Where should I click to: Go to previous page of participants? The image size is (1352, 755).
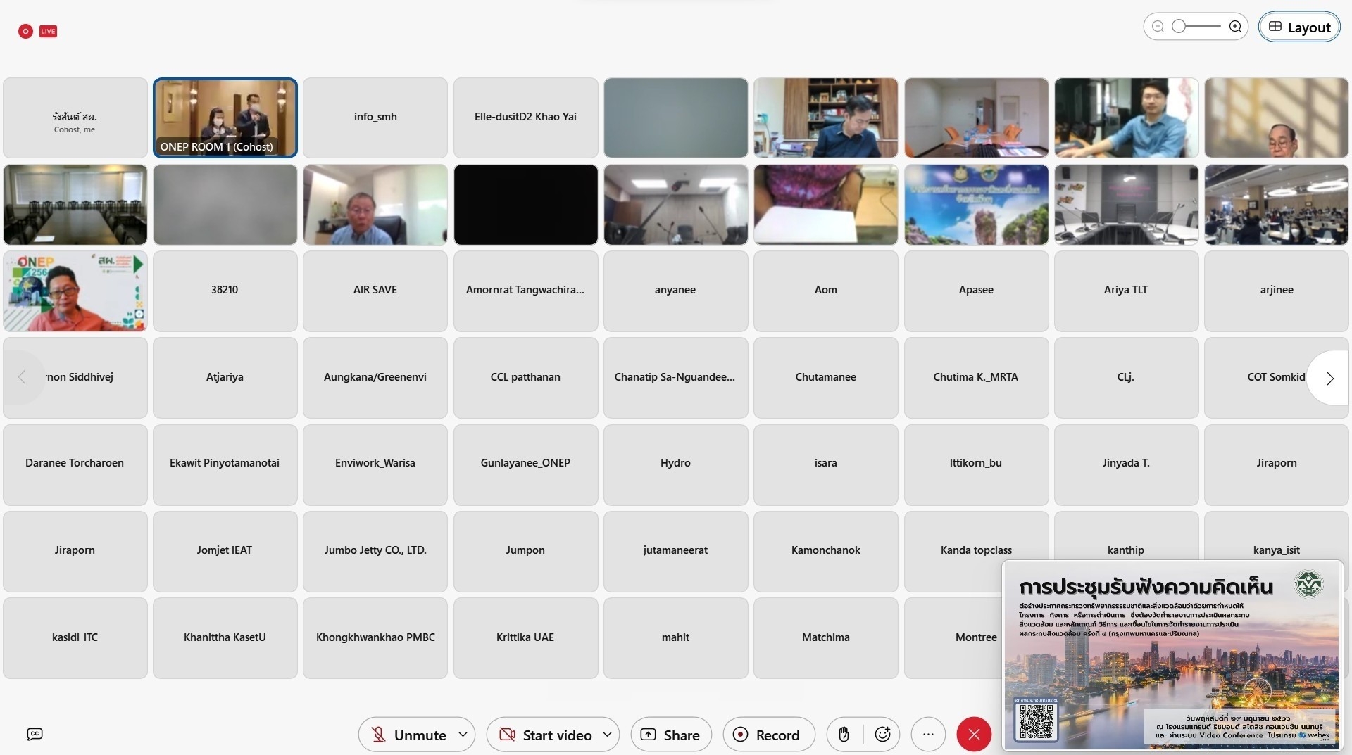(x=22, y=378)
